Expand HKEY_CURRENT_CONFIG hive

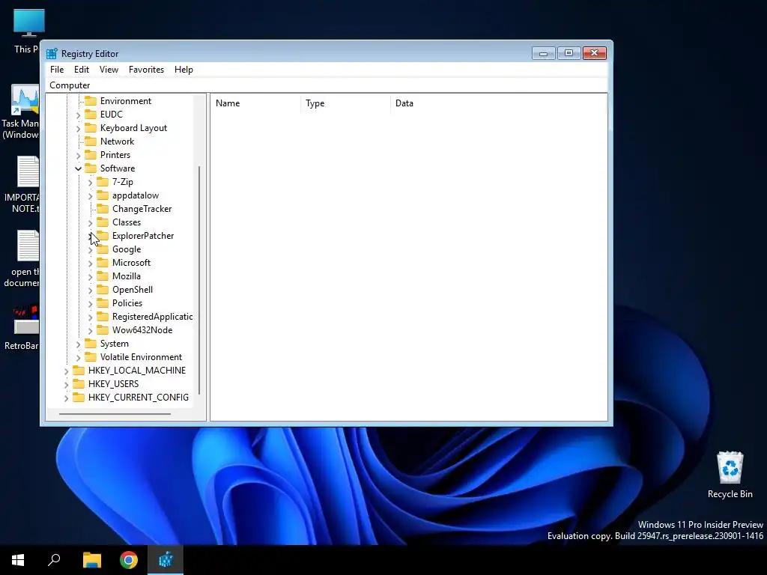[x=66, y=398]
